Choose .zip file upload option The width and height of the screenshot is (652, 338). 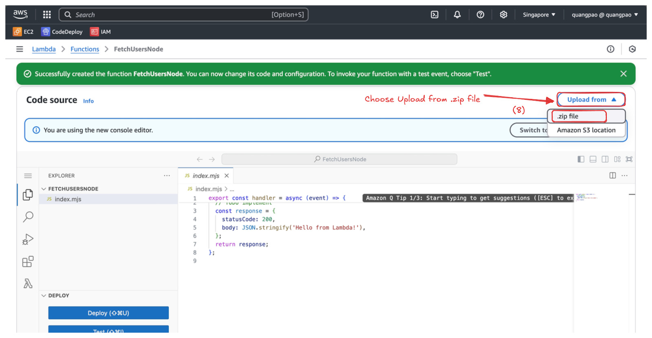pyautogui.click(x=586, y=116)
